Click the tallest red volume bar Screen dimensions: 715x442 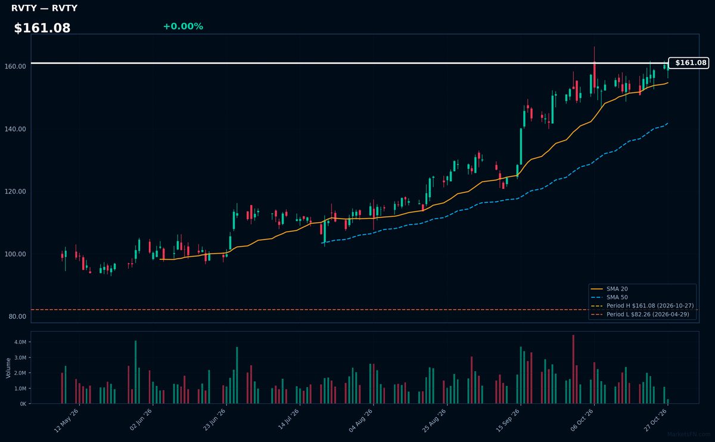573,369
